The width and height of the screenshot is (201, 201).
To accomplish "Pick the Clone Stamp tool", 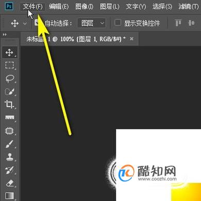I will tap(10, 157).
